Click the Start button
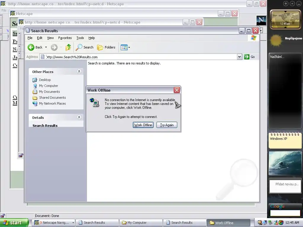 coord(14,223)
